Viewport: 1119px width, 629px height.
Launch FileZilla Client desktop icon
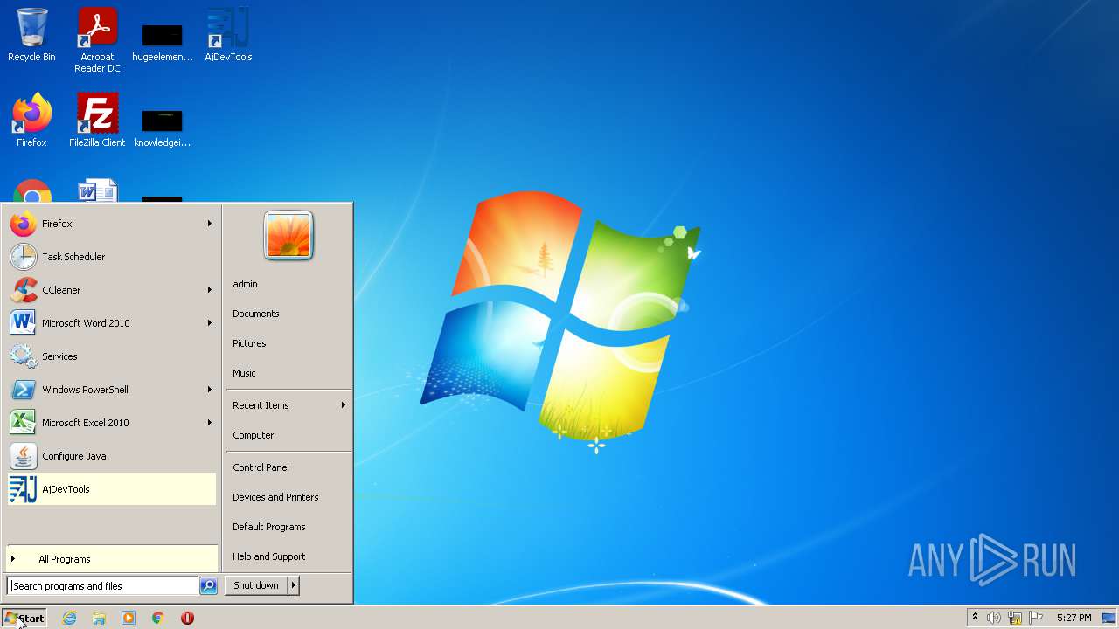97,121
